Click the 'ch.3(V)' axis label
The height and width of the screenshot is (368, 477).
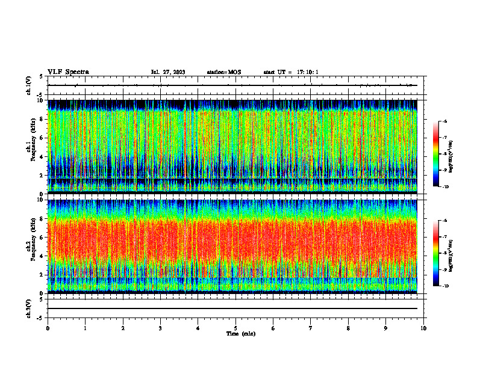28,308
